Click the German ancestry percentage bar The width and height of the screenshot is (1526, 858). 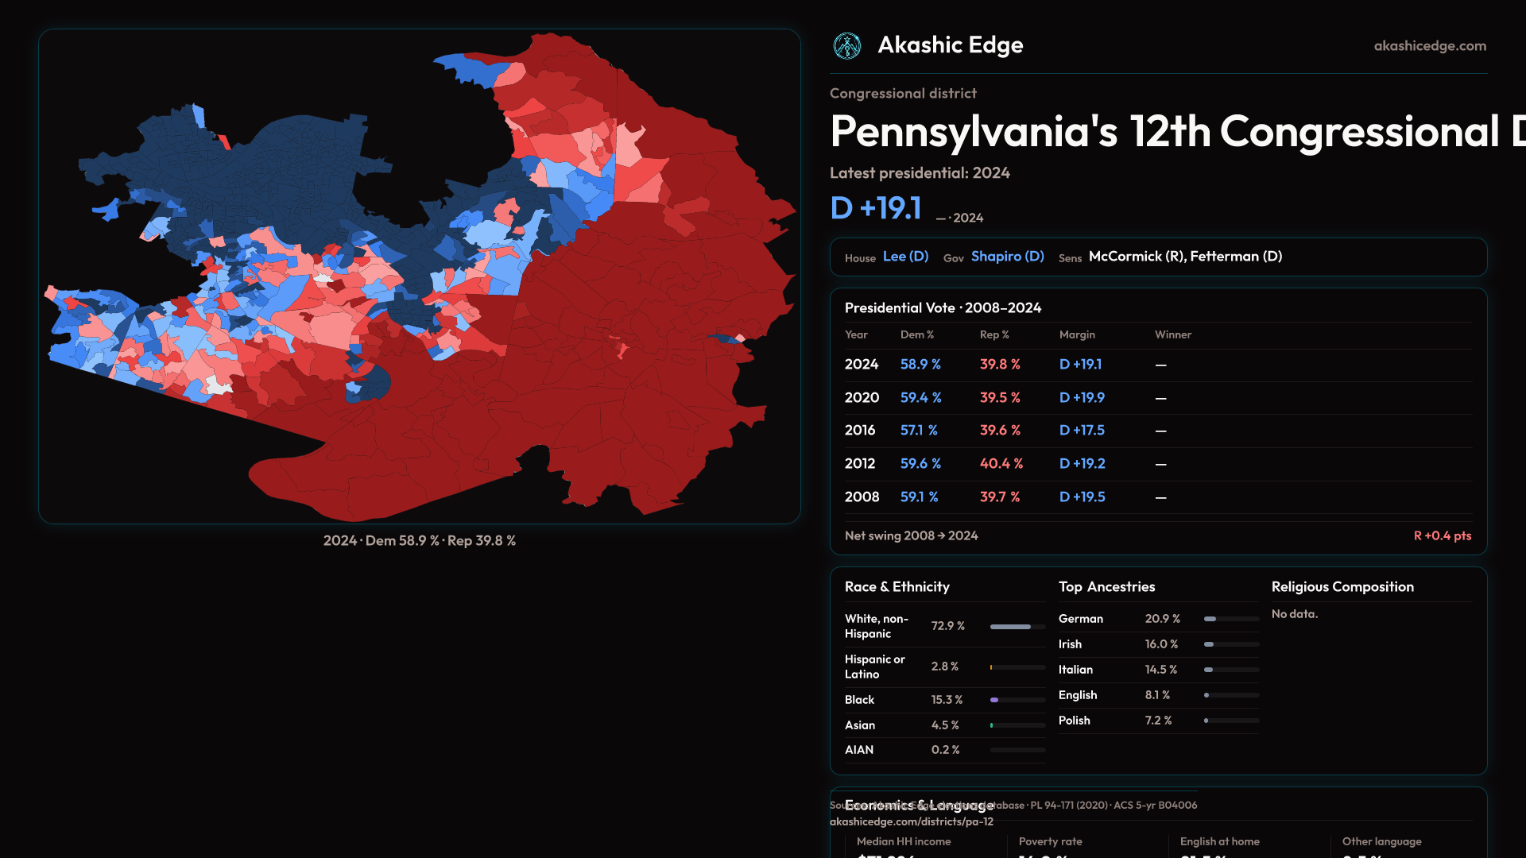(1230, 619)
